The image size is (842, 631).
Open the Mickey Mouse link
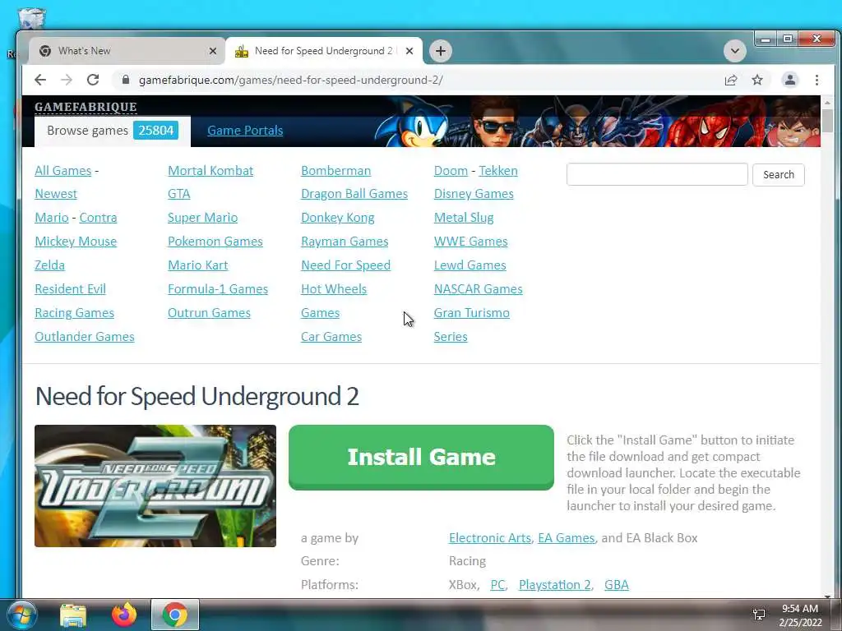pyautogui.click(x=76, y=242)
